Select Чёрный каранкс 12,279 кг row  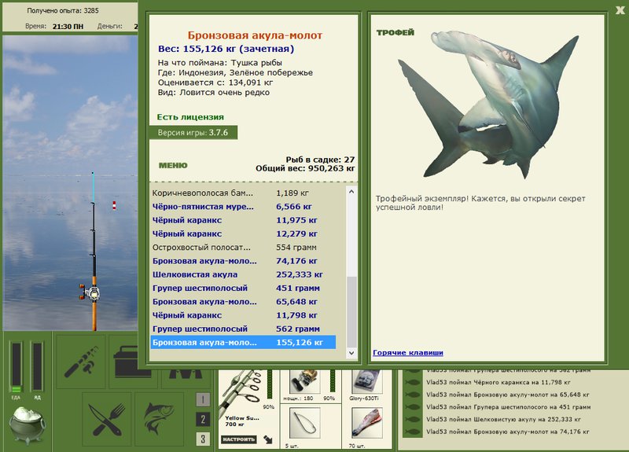[243, 233]
